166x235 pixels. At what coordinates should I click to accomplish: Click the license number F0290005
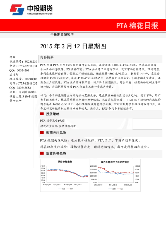click(31, 79)
